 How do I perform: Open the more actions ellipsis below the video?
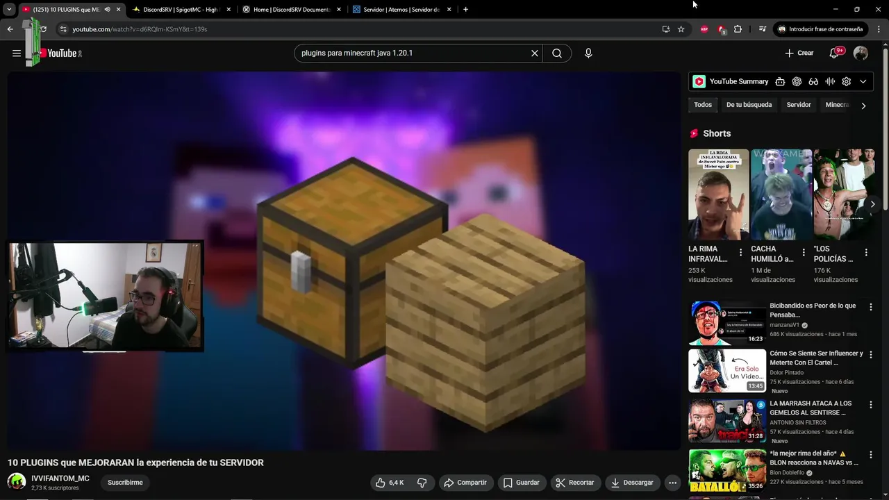pos(672,483)
